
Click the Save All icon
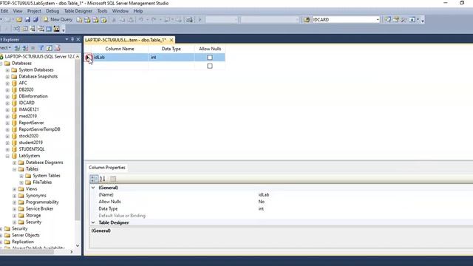(x=35, y=20)
